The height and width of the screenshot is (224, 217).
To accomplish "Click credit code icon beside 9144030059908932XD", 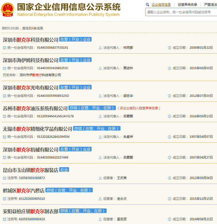I will [5, 96].
